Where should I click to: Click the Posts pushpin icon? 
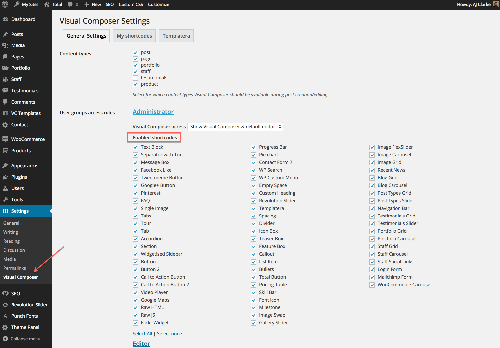5,34
